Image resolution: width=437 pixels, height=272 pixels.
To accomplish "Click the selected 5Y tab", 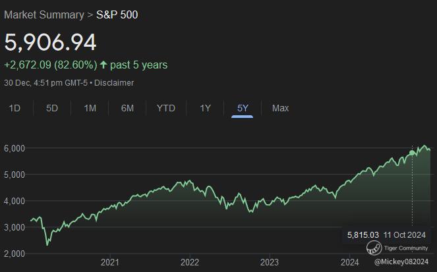I will pyautogui.click(x=243, y=108).
